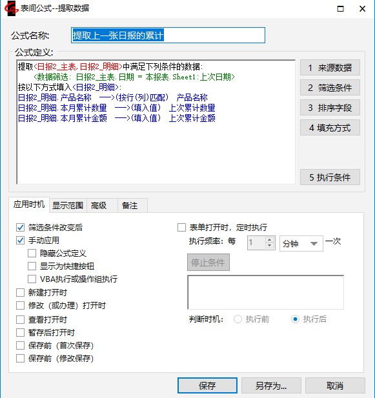This screenshot has width=375, height=398.
Task: Enable 隐藏公式定义 option
Action: 32,253
